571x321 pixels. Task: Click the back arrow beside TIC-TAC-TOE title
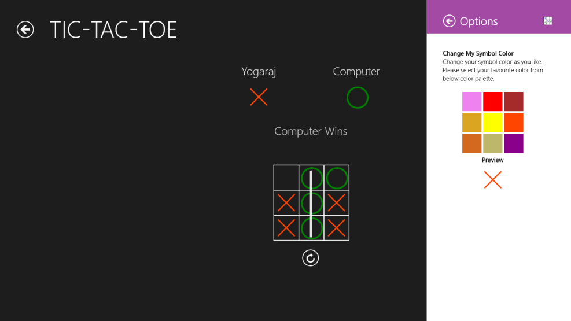pos(25,29)
